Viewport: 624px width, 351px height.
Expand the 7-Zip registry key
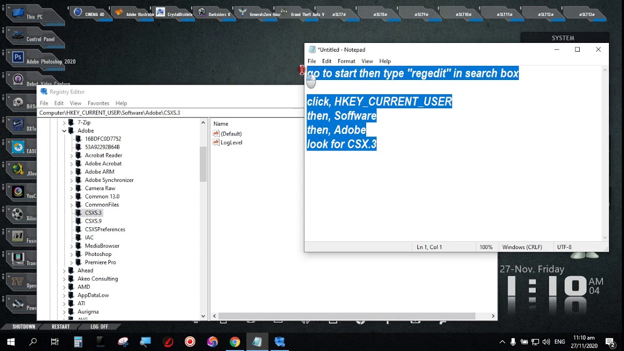(64, 122)
